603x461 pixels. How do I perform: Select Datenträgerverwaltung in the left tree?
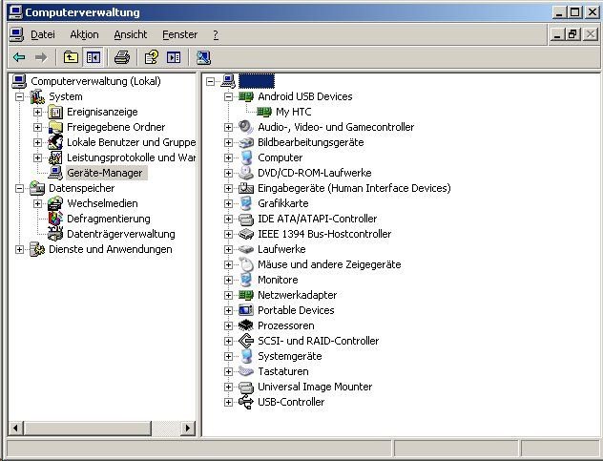121,234
